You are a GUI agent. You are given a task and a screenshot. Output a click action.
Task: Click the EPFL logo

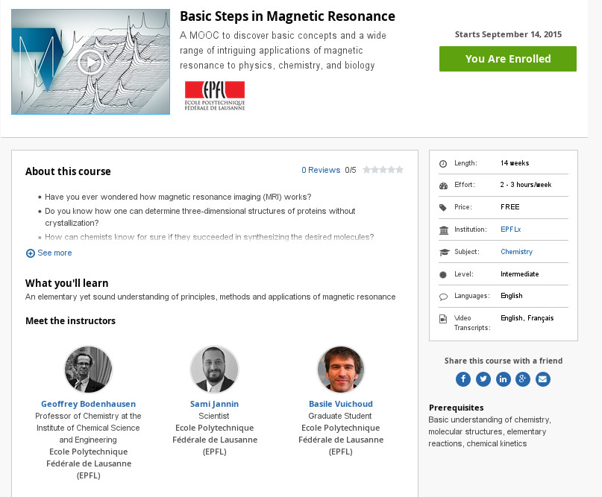215,96
